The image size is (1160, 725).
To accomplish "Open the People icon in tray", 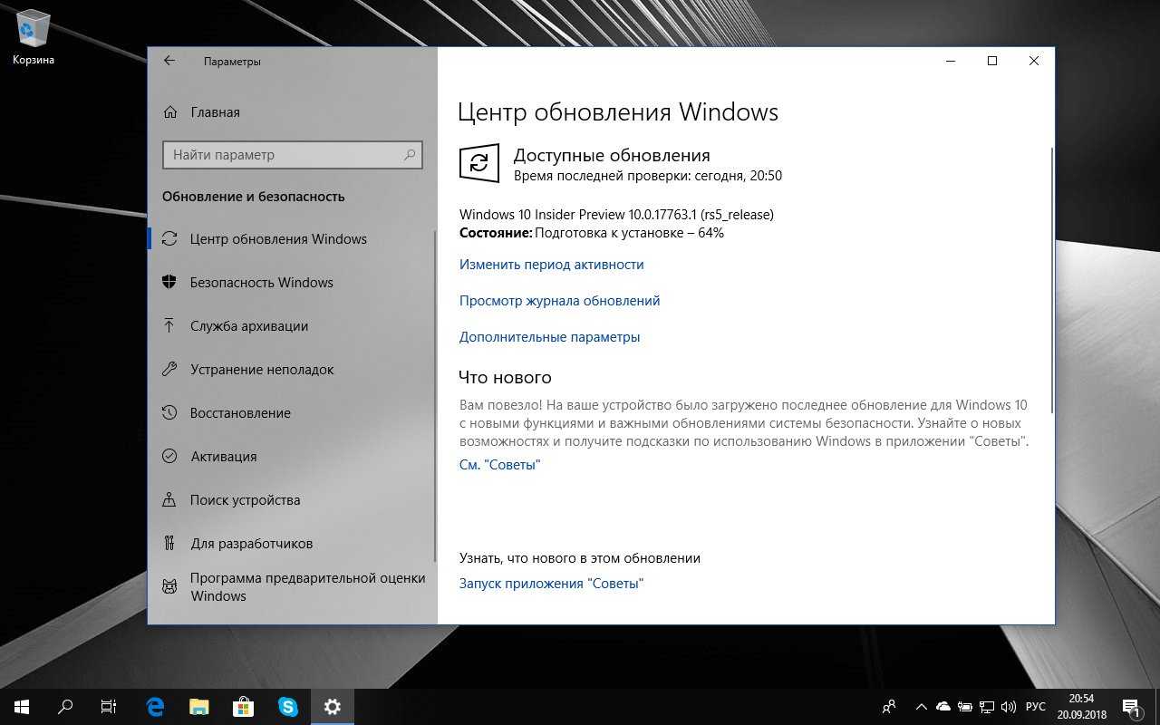I will (x=890, y=707).
